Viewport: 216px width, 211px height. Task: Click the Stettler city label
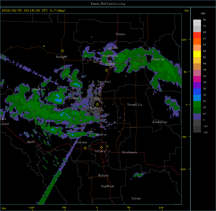pos(159,59)
